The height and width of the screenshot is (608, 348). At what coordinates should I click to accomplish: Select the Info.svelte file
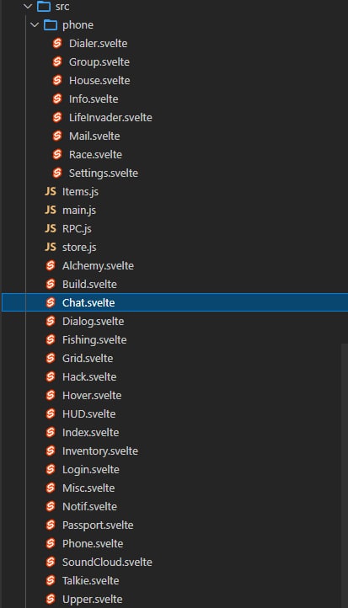94,99
